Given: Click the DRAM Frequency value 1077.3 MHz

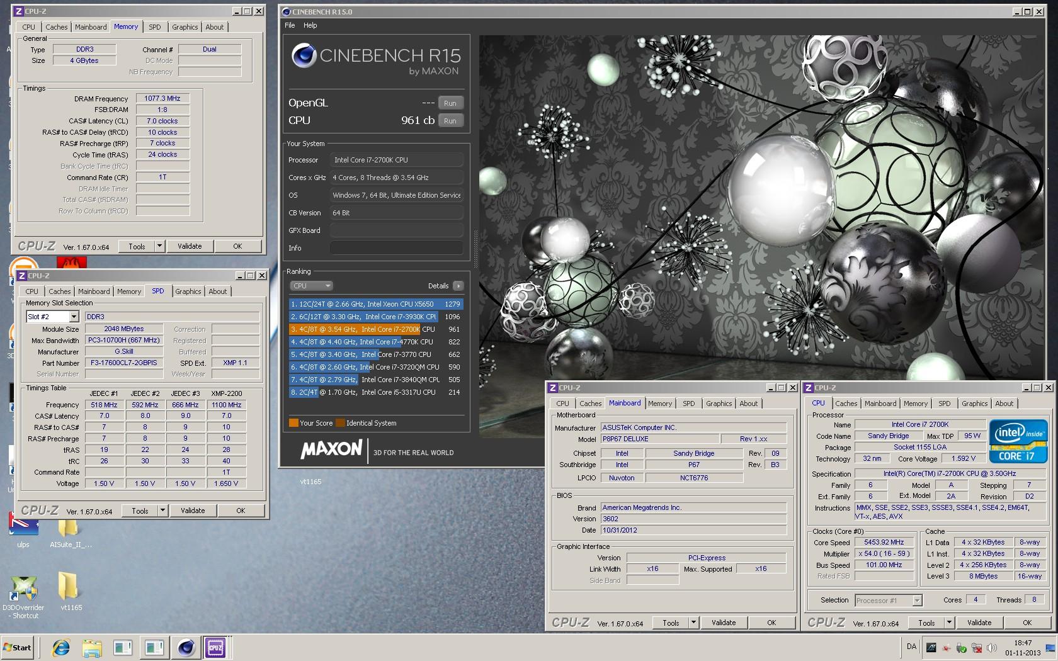Looking at the screenshot, I should coord(162,98).
